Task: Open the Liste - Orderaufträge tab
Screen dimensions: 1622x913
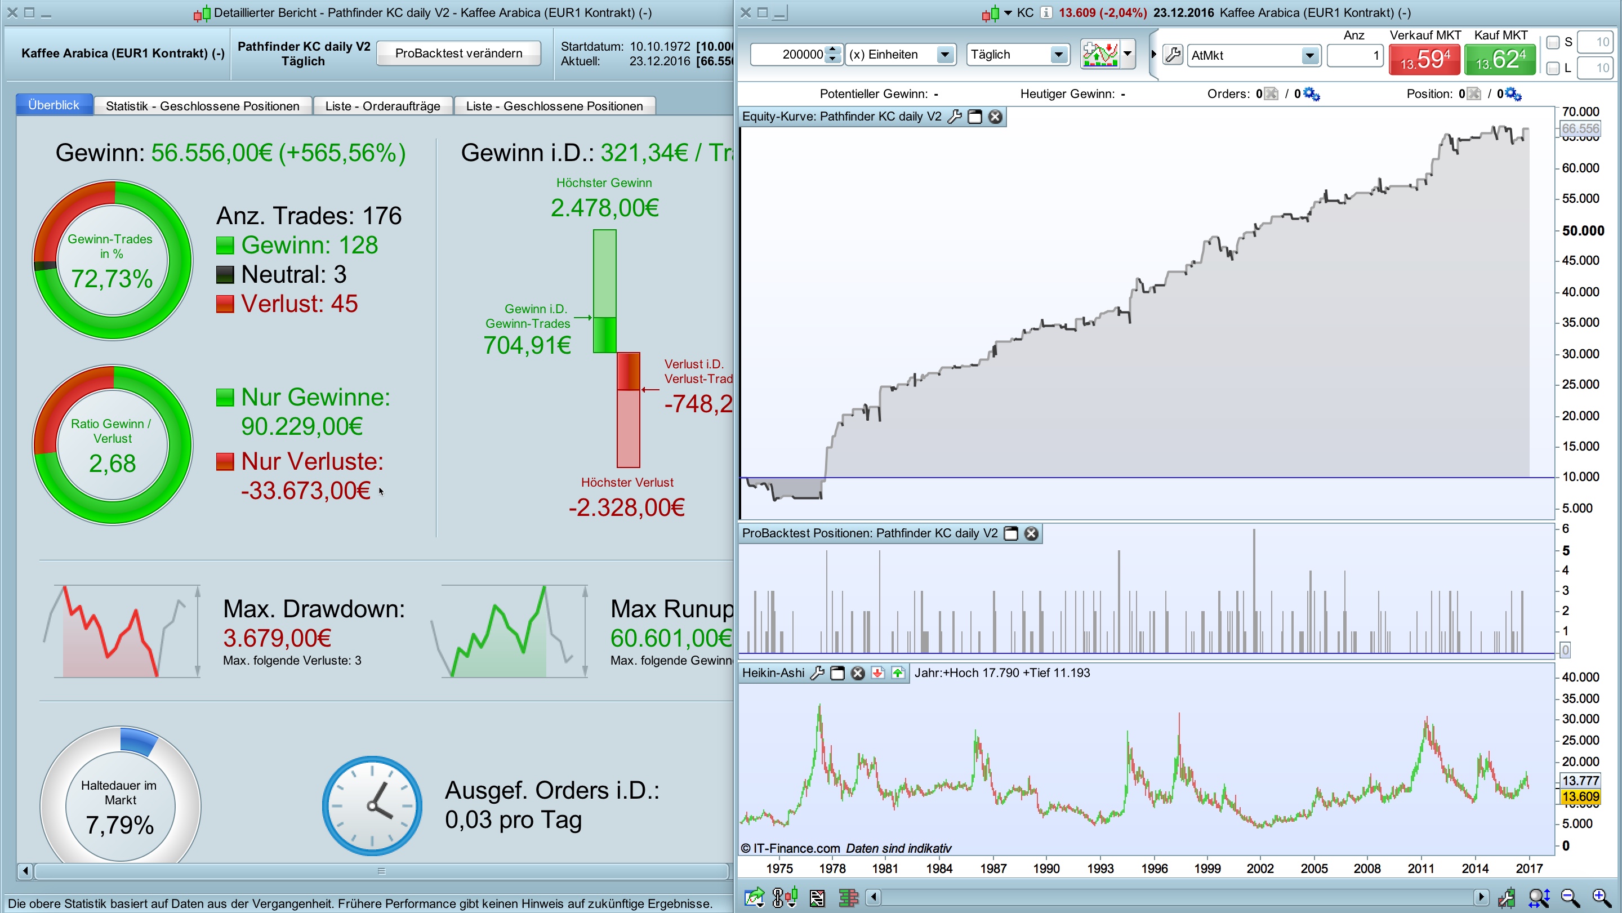Action: point(382,106)
